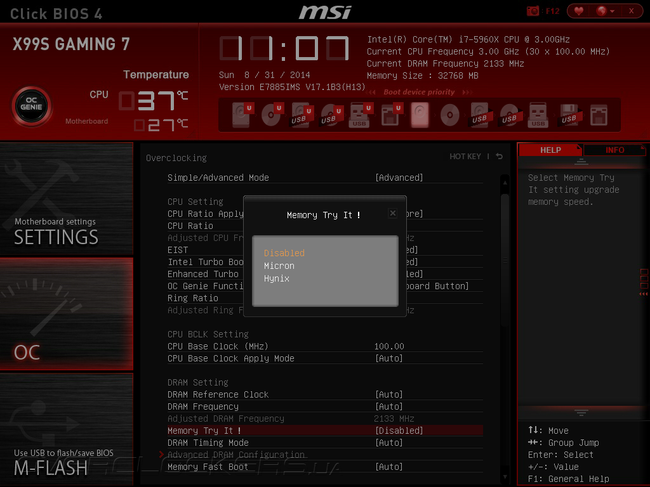This screenshot has width=650, height=487.
Task: Select the highlighted legacy hard disk boot icon
Action: [420, 115]
